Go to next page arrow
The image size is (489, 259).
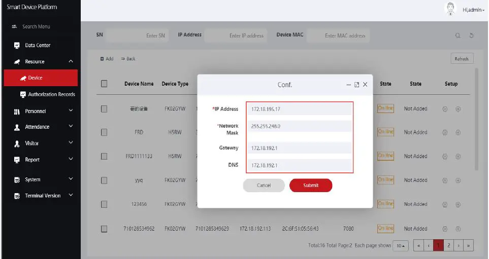459,246
